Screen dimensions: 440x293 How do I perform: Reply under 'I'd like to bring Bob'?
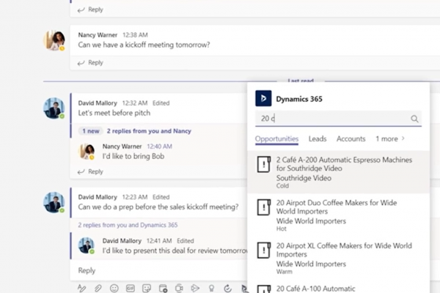[x=91, y=171]
